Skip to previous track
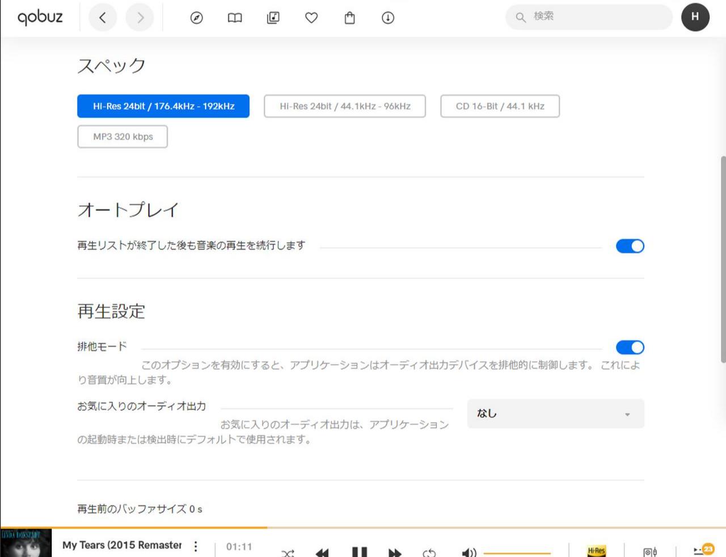 click(322, 552)
